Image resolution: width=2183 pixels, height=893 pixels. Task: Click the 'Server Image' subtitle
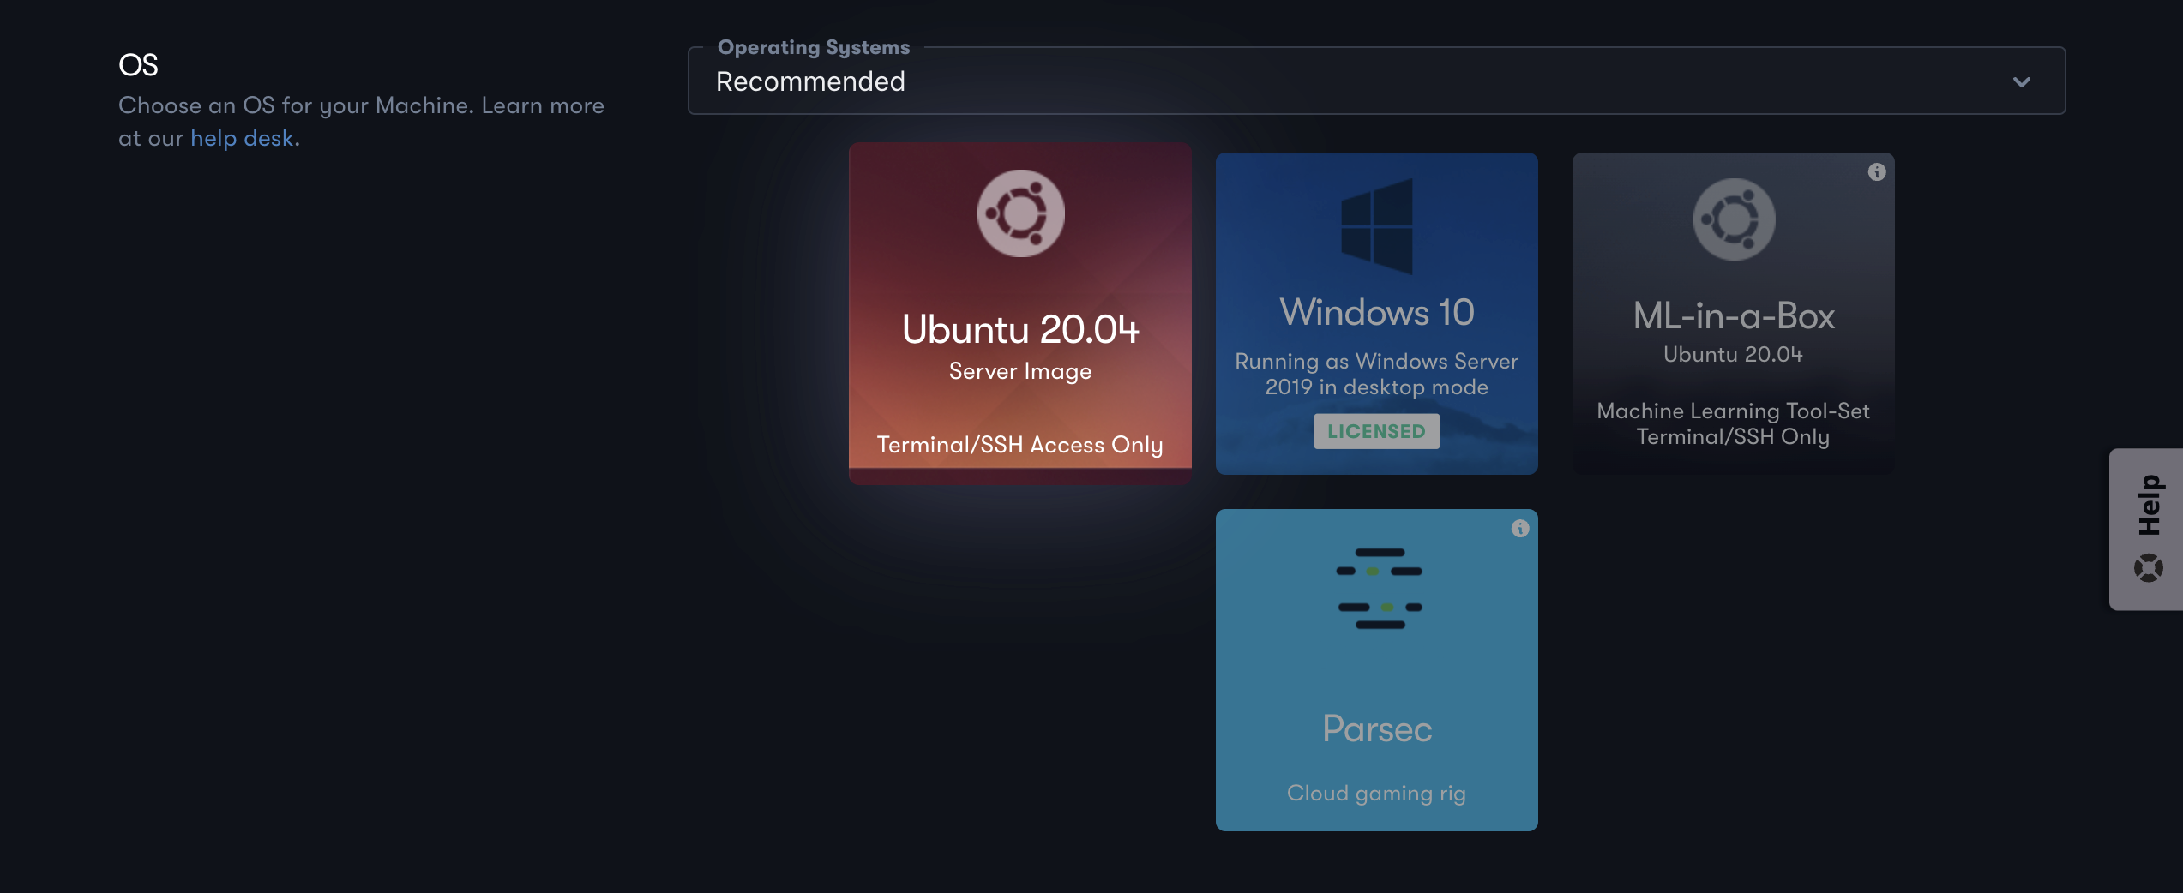(1020, 371)
